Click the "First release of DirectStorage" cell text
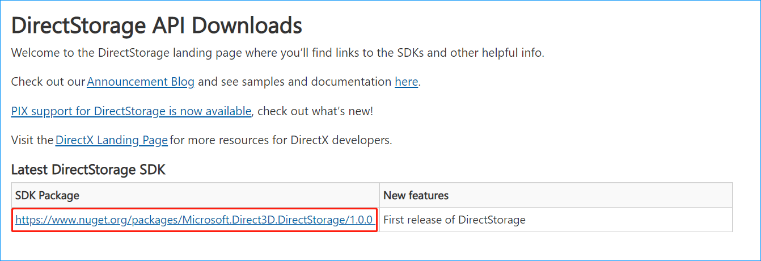Image resolution: width=761 pixels, height=261 pixels. (454, 220)
